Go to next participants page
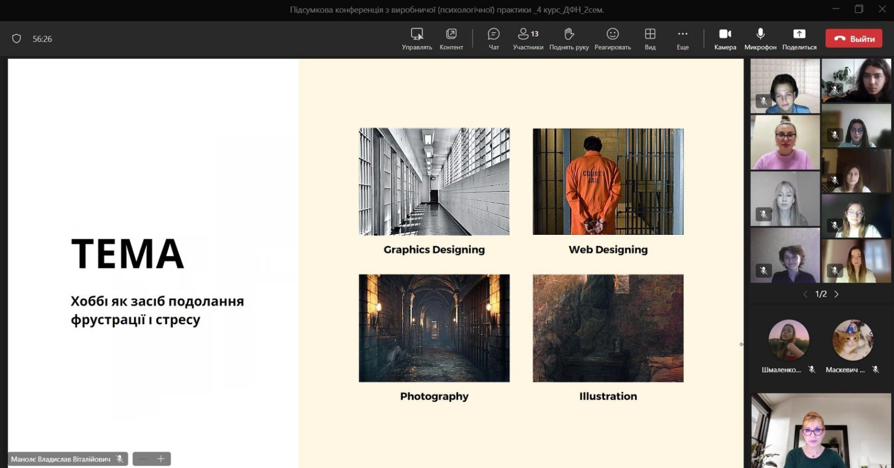The width and height of the screenshot is (894, 468). [836, 294]
